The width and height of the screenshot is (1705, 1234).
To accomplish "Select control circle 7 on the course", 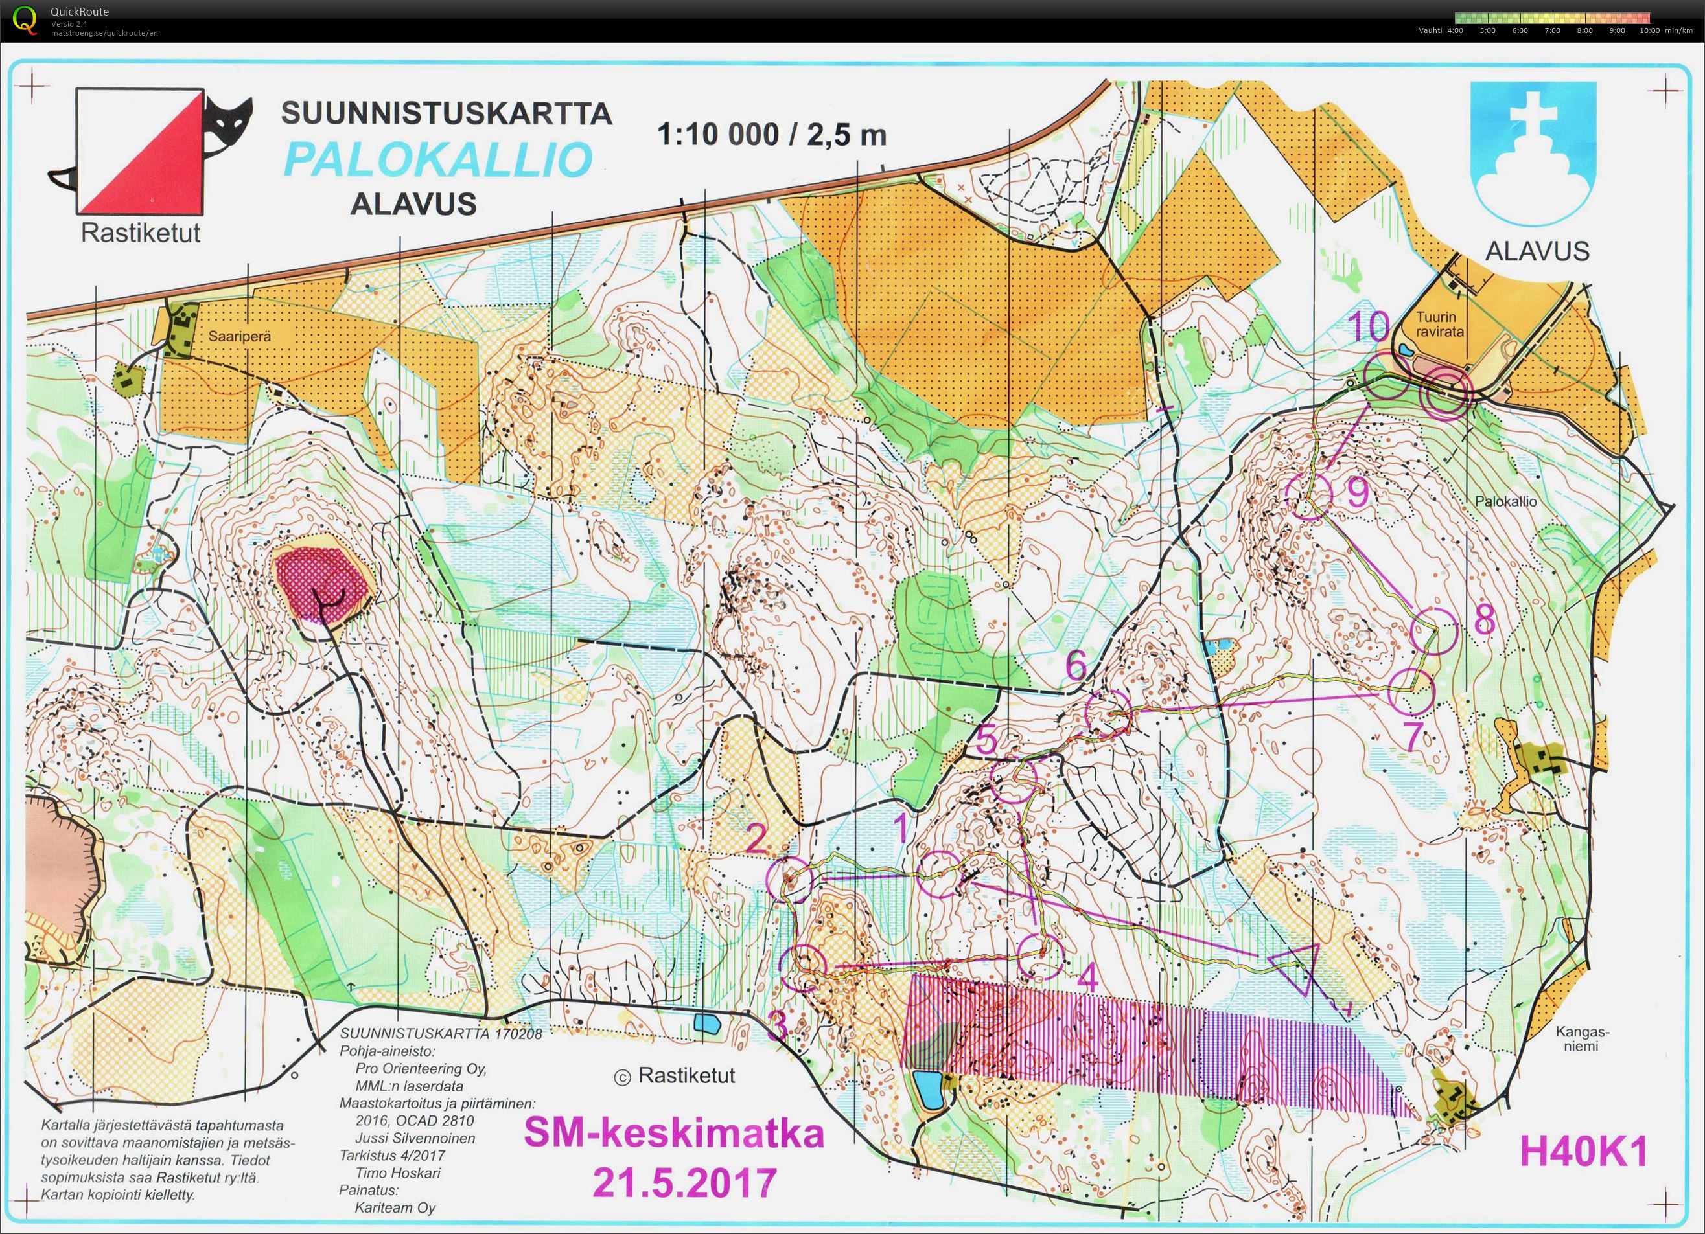I will coord(1412,691).
